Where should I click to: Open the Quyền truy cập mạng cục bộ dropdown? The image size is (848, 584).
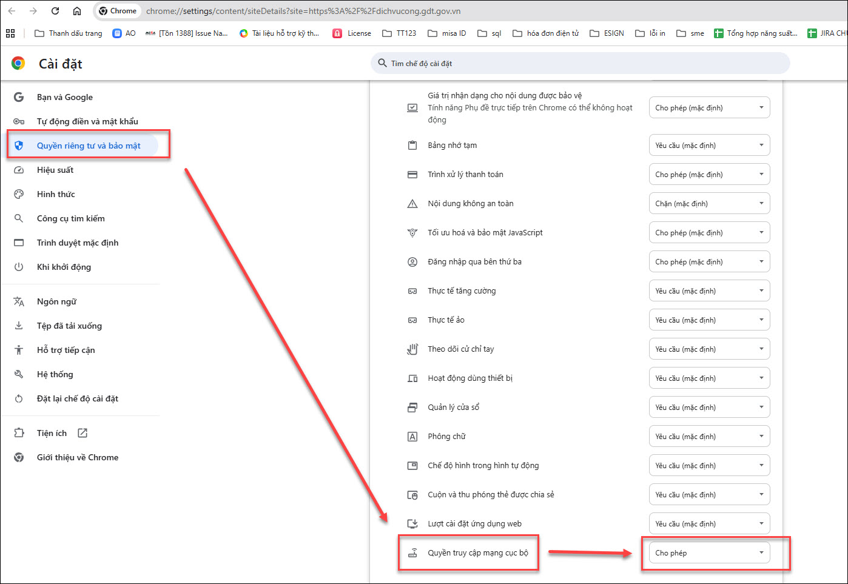pos(709,553)
